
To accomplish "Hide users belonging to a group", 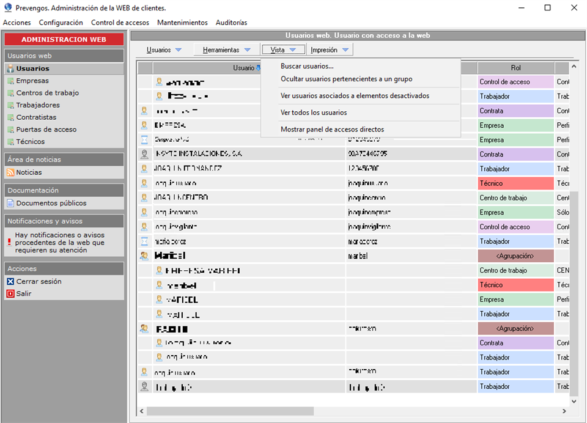I will pyautogui.click(x=346, y=79).
